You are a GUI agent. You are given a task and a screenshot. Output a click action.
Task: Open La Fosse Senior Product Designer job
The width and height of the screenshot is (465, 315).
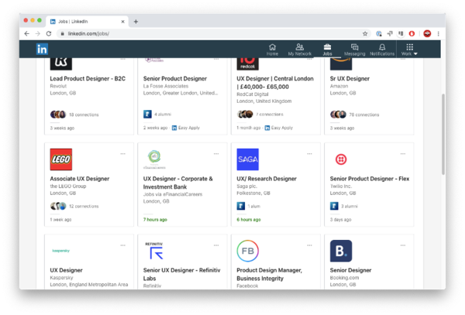(x=175, y=79)
